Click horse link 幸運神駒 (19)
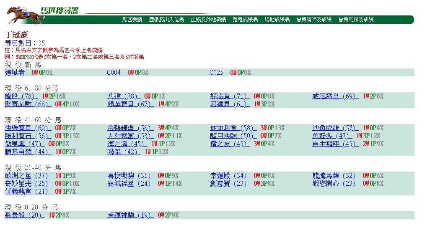Screen dimensions: 422x225 point(130,215)
